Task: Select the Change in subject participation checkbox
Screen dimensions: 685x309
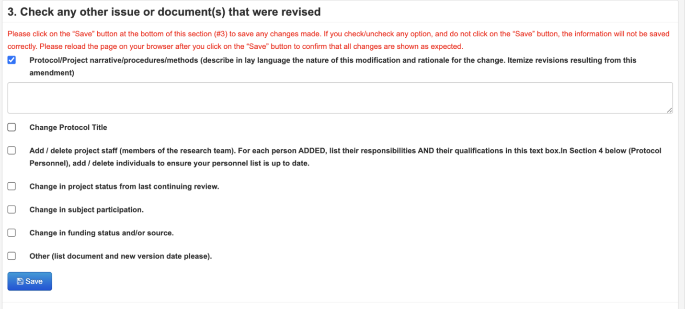Action: pos(11,210)
